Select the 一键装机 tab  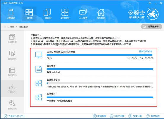click(29, 14)
